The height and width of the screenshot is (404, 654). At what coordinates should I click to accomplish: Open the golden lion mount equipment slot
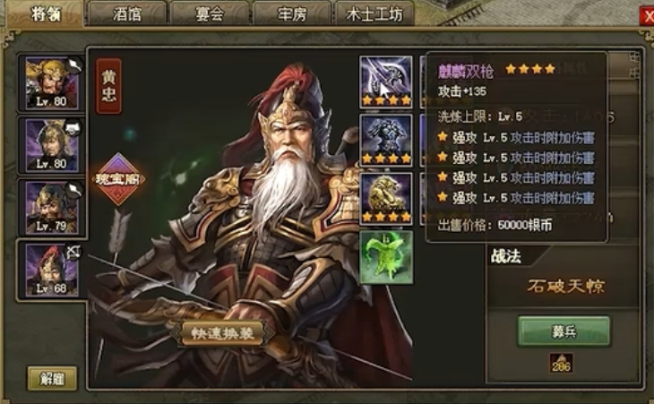click(386, 199)
